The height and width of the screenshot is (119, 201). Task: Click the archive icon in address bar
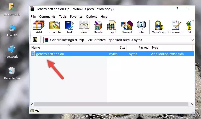(x=46, y=40)
